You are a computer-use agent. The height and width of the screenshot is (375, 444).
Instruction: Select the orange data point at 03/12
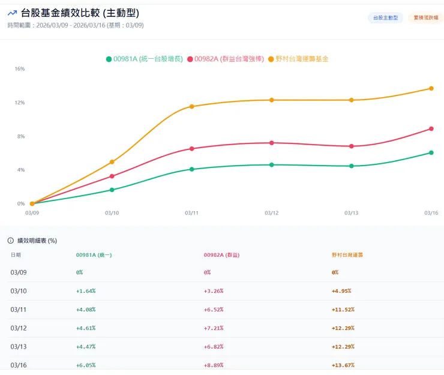pyautogui.click(x=272, y=100)
